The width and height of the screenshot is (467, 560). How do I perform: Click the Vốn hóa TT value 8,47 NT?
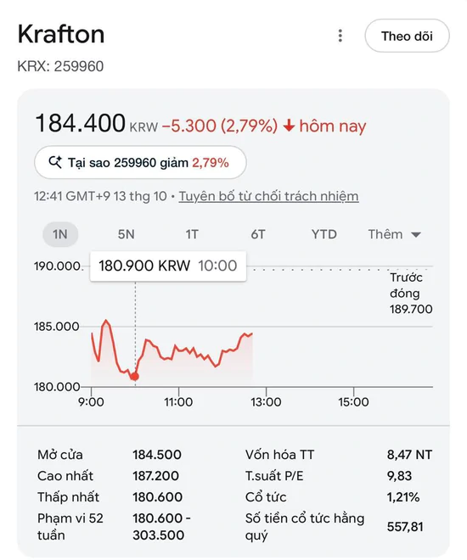(409, 455)
